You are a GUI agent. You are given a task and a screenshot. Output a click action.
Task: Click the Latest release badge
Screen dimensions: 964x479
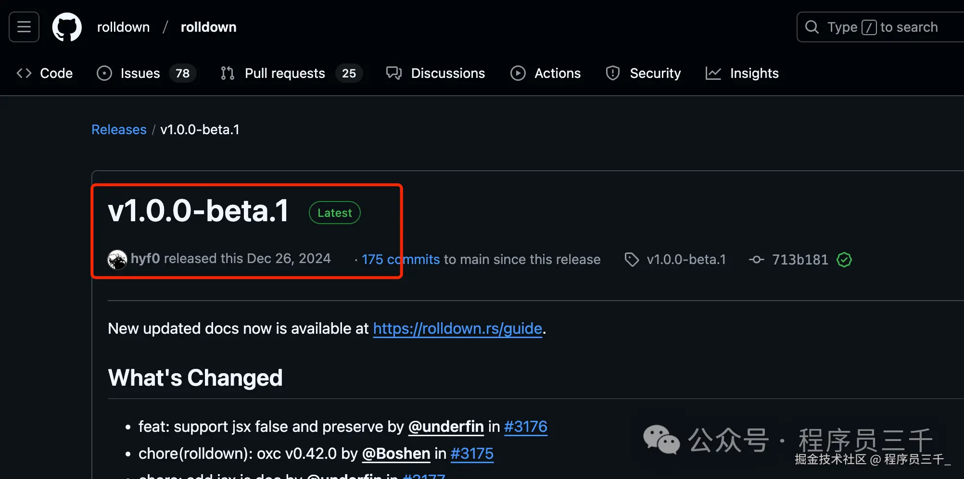(x=334, y=213)
